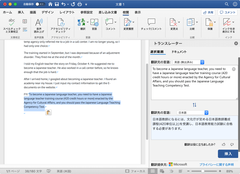Expand the Compare (比較) dropdown arrow
This screenshot has height=174, width=240.
pyautogui.click(x=197, y=22)
